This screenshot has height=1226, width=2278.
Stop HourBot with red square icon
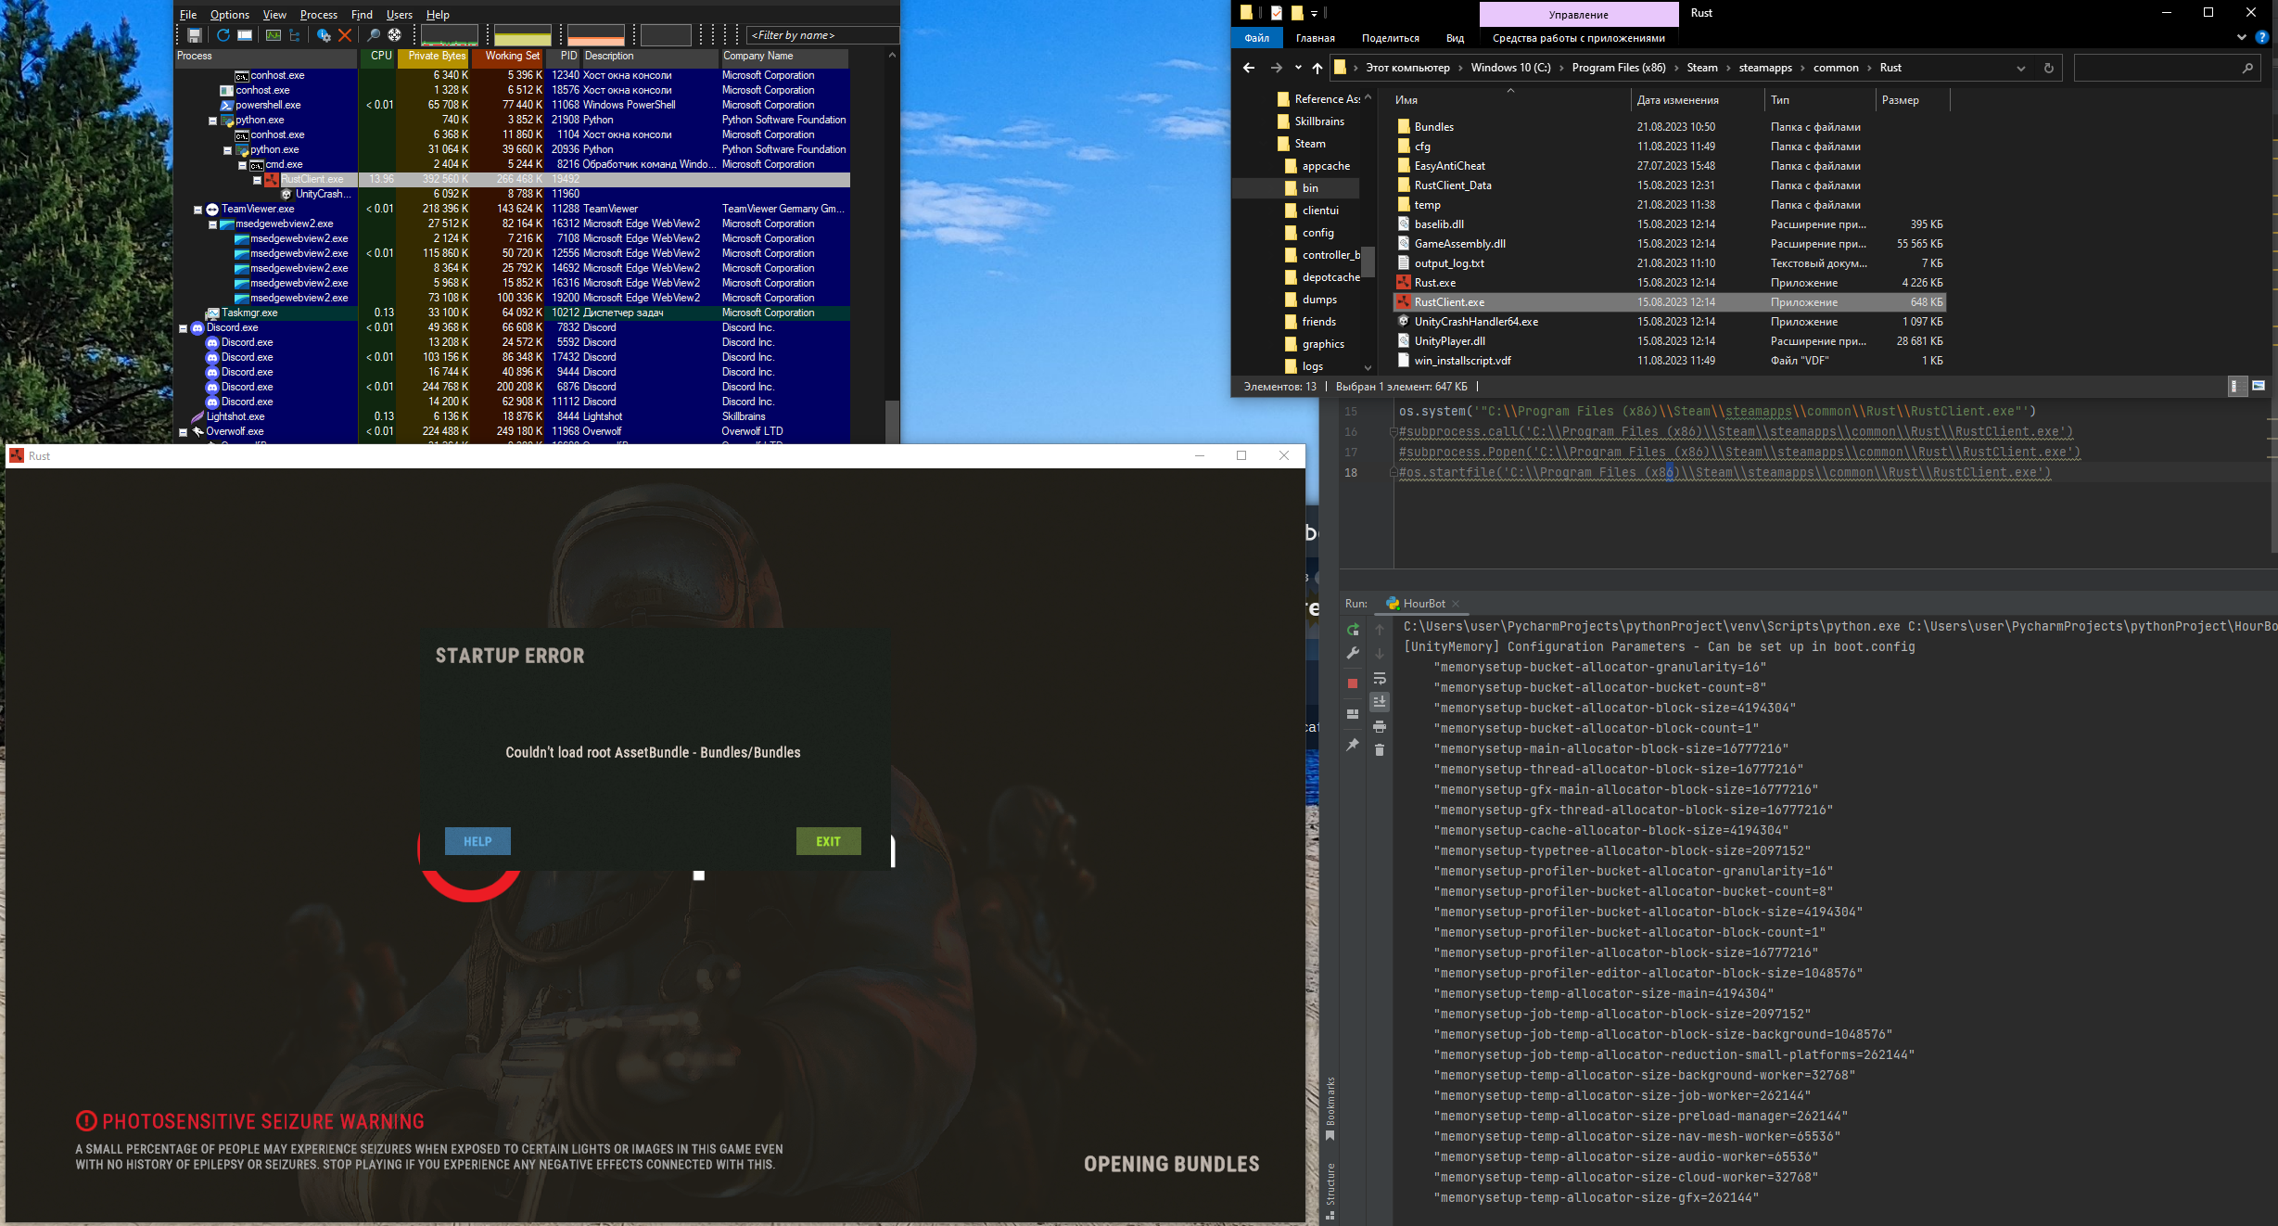click(1353, 683)
